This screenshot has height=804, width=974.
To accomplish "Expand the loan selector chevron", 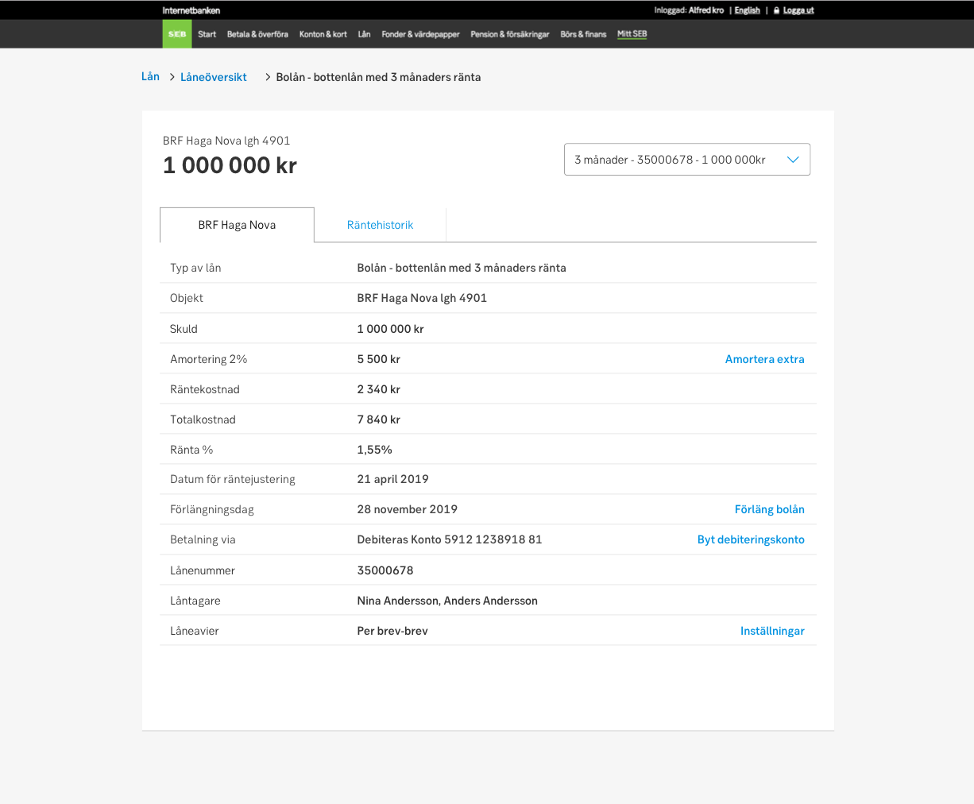I will click(792, 159).
